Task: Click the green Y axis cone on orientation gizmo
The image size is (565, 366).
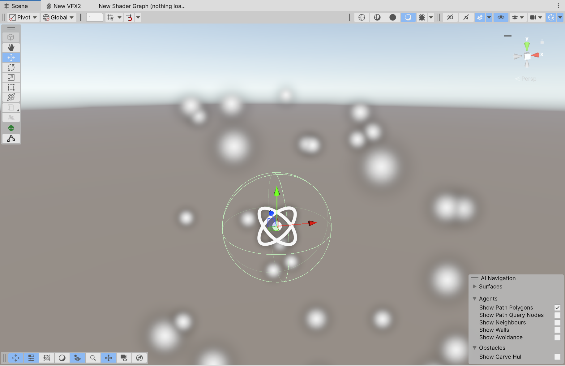Action: pyautogui.click(x=527, y=46)
